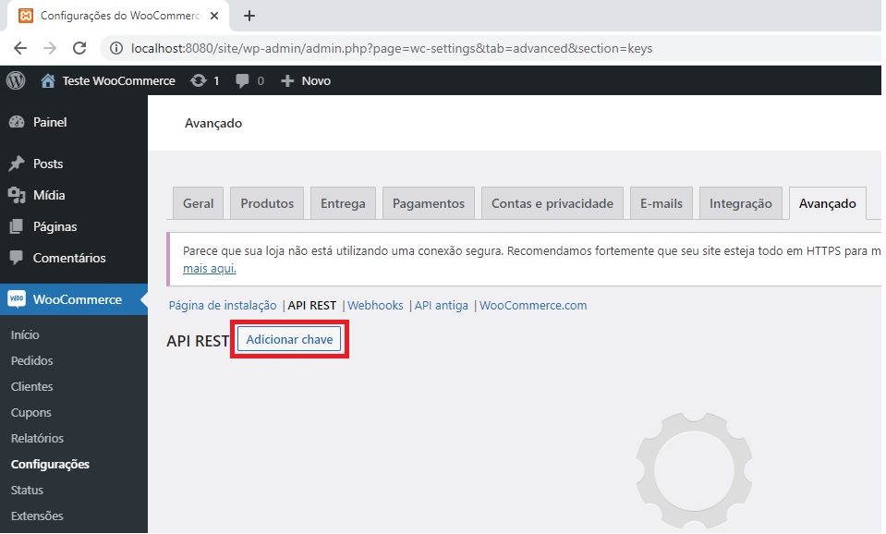Open Teste WooCommerce site link
The height and width of the screenshot is (534, 886).
(118, 80)
